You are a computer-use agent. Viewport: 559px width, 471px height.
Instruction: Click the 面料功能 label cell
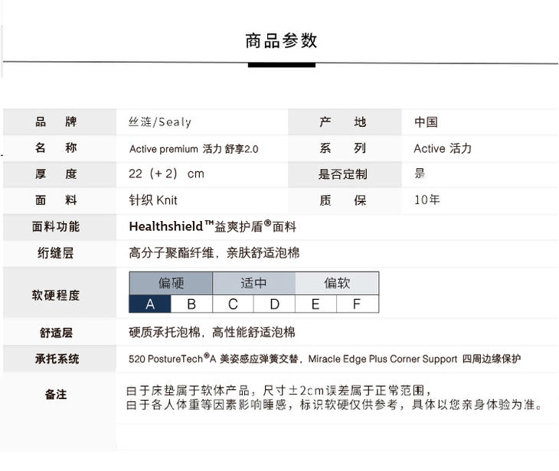pos(60,227)
